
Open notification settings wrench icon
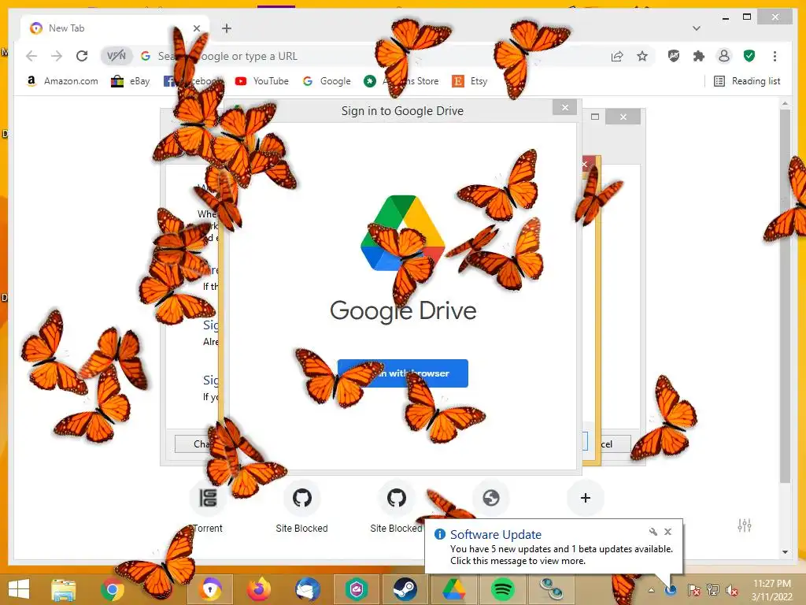pyautogui.click(x=653, y=532)
